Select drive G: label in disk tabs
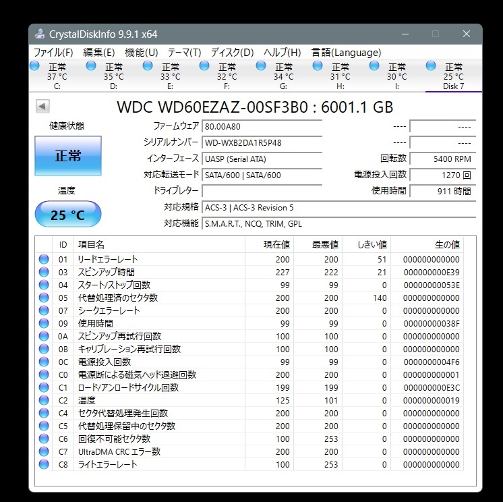The width and height of the screenshot is (503, 502). click(x=284, y=86)
